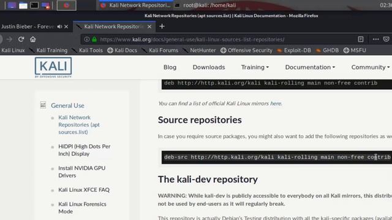The width and height of the screenshot is (392, 220).
Task: Save the page to Pocket
Action: pos(386,39)
